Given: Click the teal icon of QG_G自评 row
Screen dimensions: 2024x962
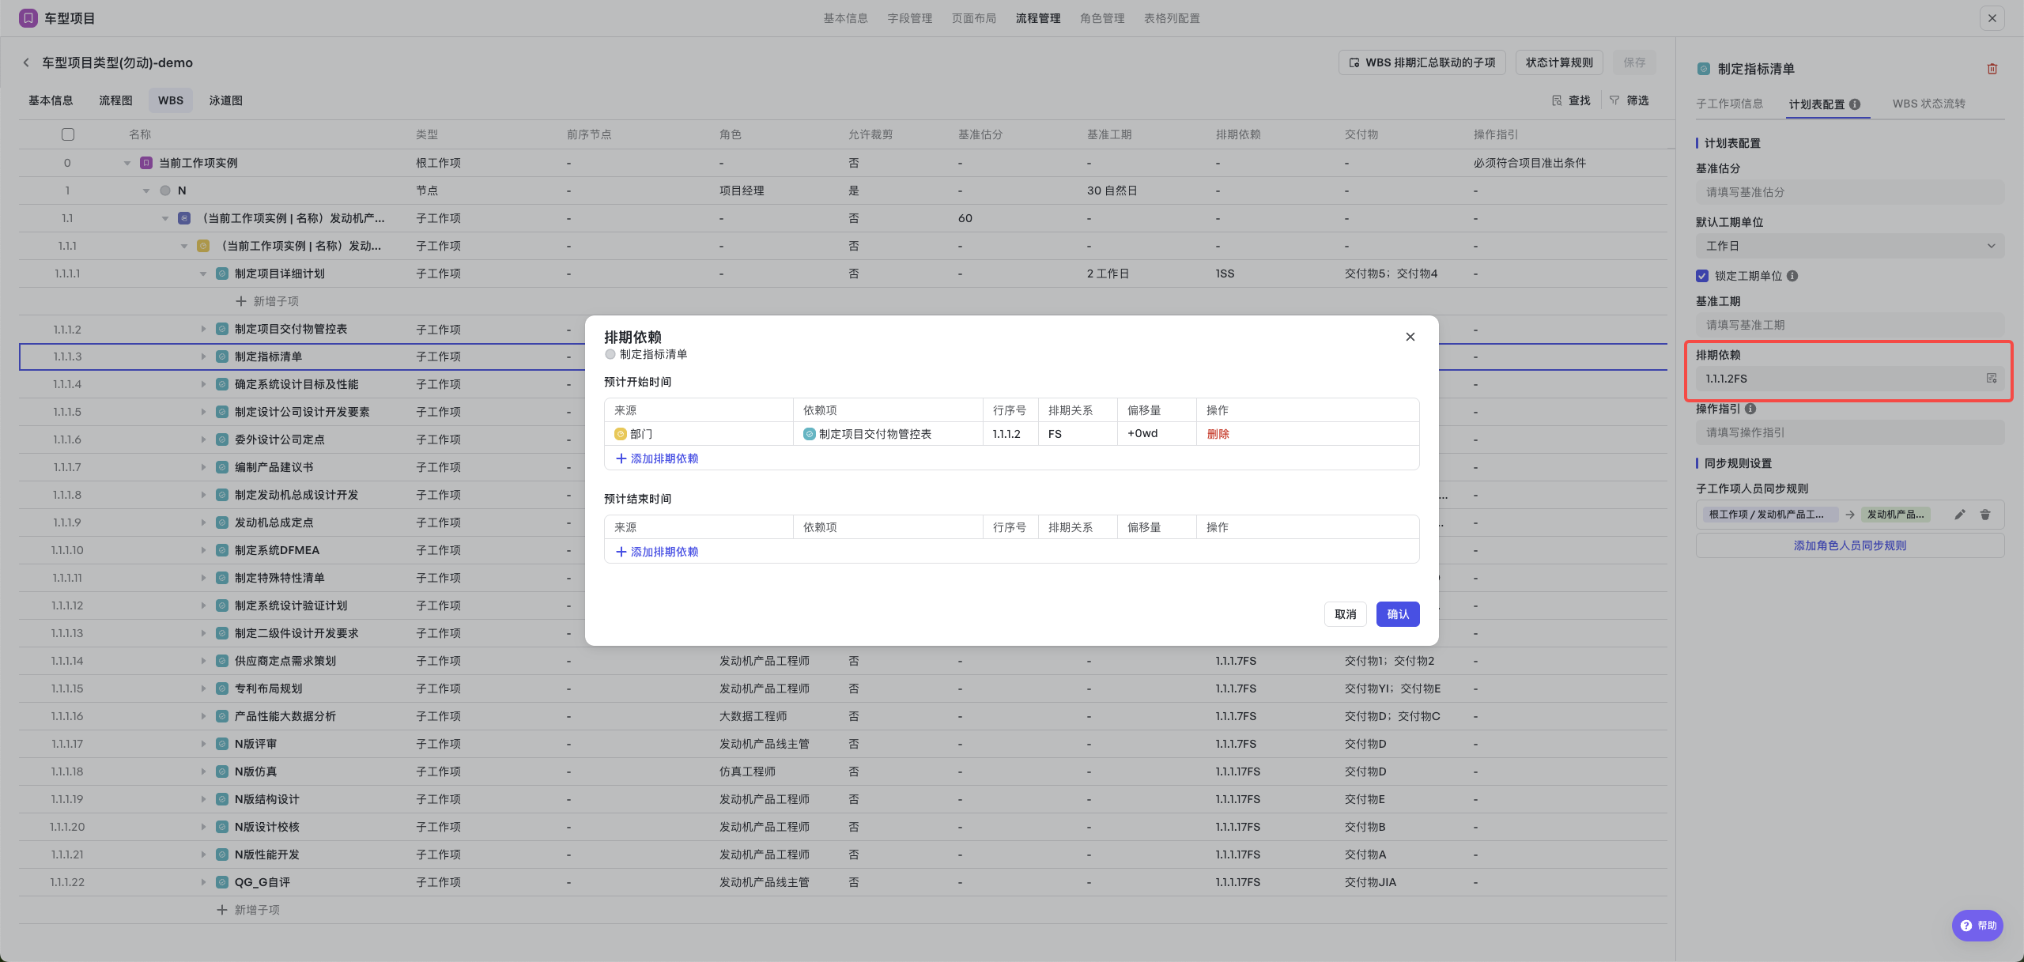Looking at the screenshot, I should point(222,882).
